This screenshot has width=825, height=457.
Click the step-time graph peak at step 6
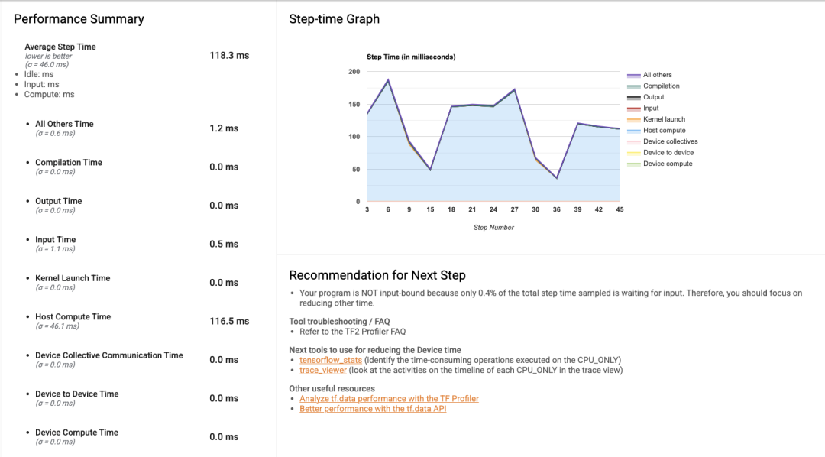click(388, 80)
